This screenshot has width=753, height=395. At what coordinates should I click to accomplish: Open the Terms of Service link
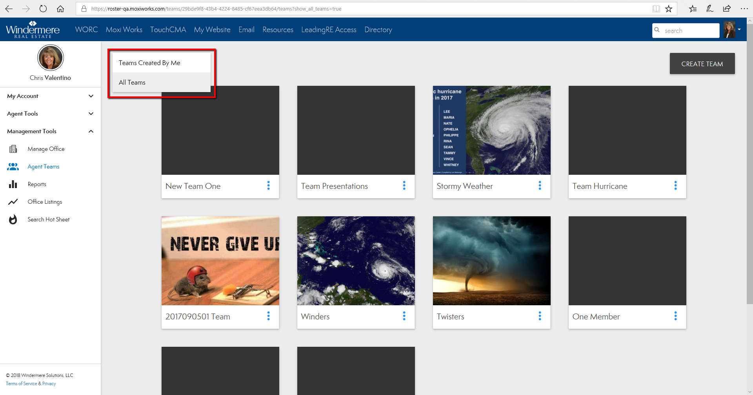22,384
